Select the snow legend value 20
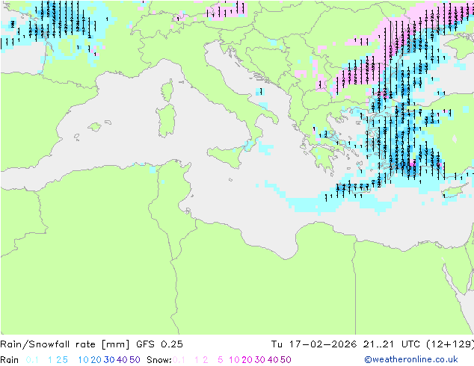The width and height of the screenshot is (474, 366). tap(247, 360)
